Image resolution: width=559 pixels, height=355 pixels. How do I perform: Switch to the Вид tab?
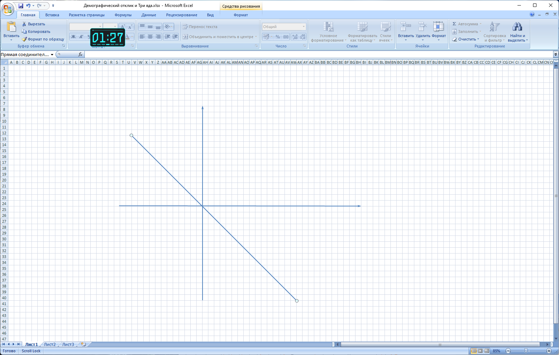[210, 15]
